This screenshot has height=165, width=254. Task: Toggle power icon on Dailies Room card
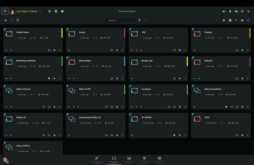pos(49,50)
